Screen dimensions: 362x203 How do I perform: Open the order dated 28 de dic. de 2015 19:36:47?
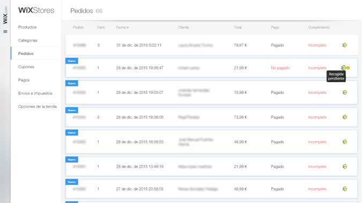211,68
